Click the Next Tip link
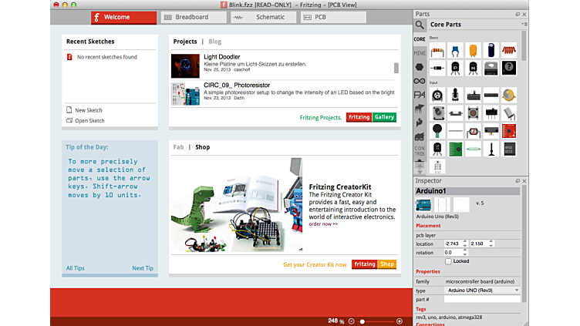Image resolution: width=580 pixels, height=326 pixels. click(x=142, y=268)
